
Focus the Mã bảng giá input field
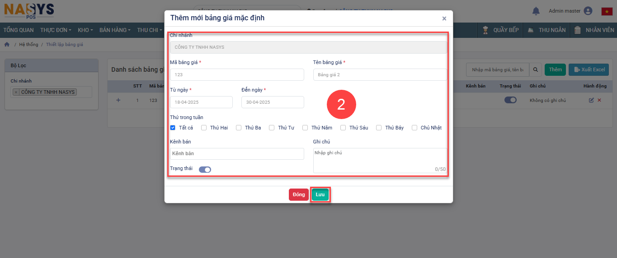point(237,74)
